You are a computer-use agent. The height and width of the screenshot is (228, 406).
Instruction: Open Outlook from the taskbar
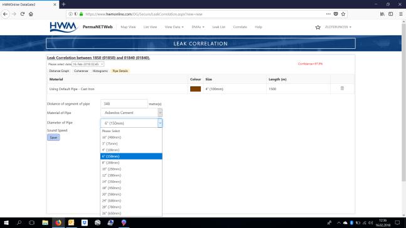(x=71, y=222)
